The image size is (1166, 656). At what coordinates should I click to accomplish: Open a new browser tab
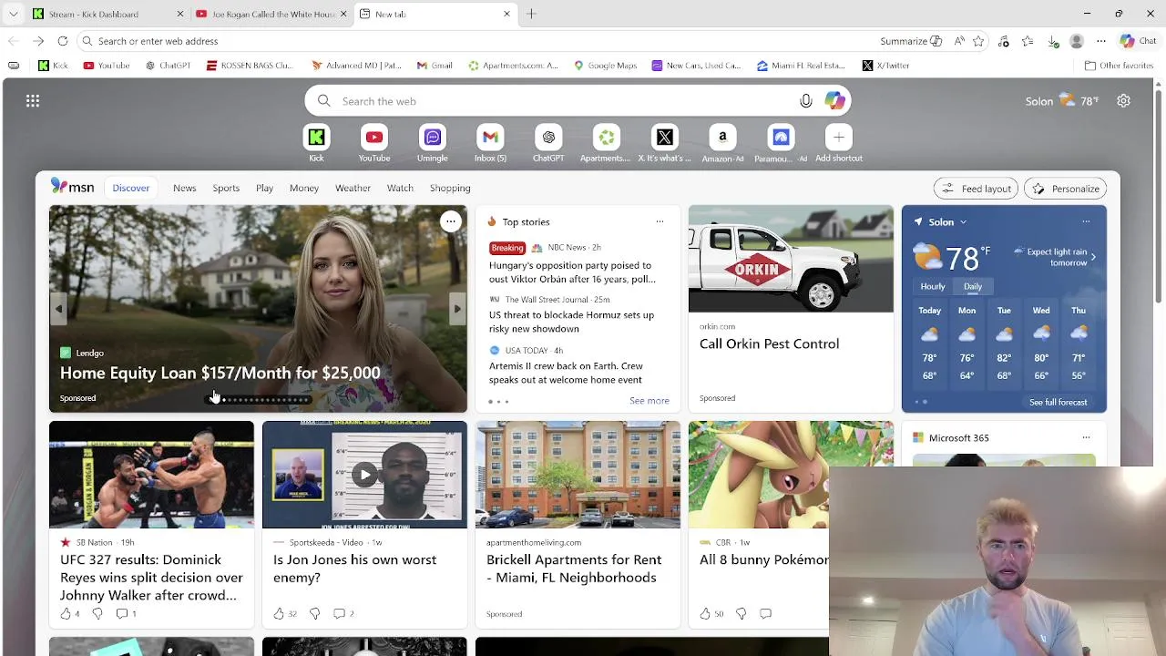coord(531,14)
